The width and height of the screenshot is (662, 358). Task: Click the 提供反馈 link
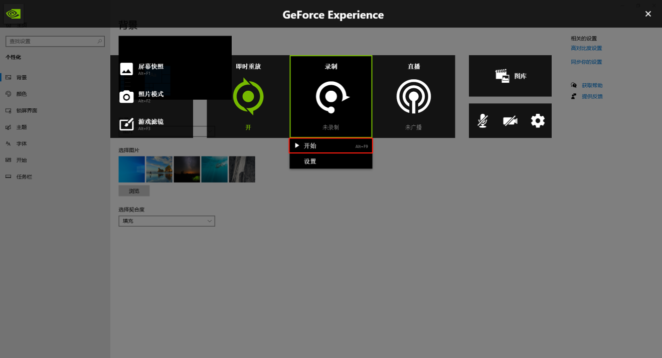pos(592,96)
